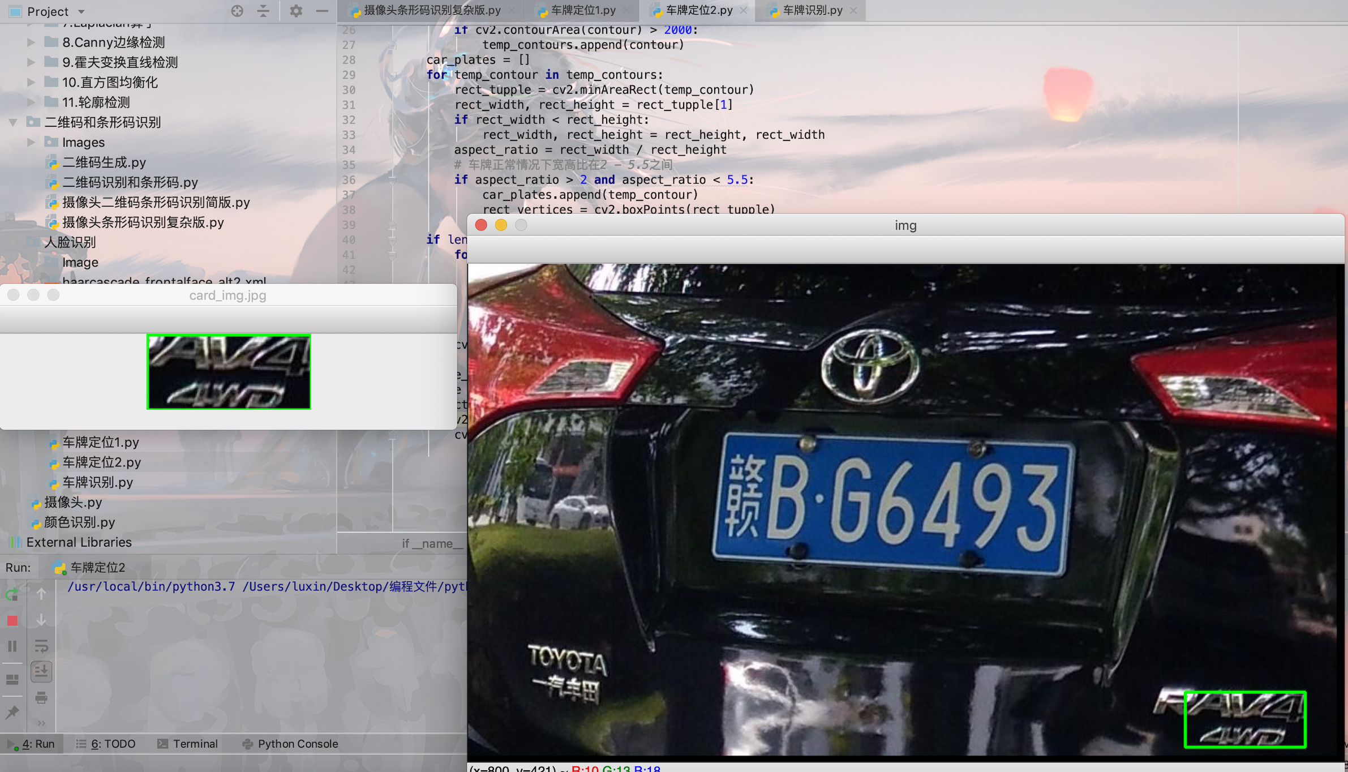Stop the running process with red square

[12, 620]
